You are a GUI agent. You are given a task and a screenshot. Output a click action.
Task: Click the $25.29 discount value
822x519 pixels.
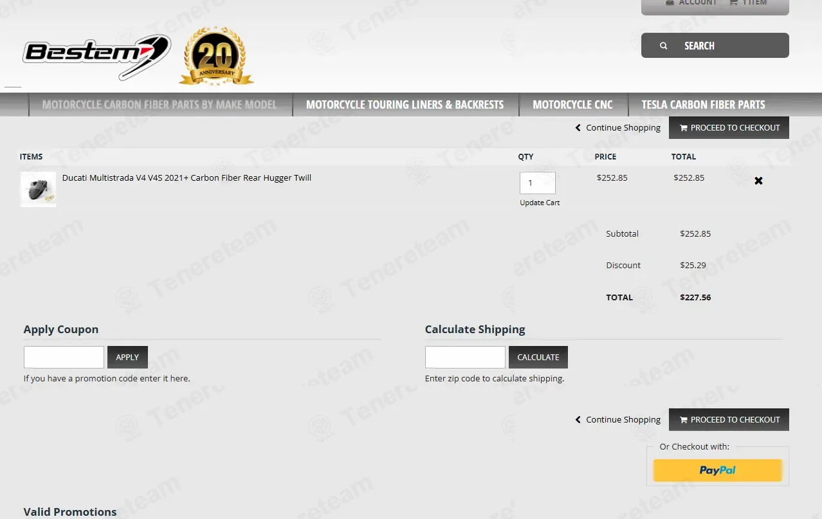(x=693, y=265)
